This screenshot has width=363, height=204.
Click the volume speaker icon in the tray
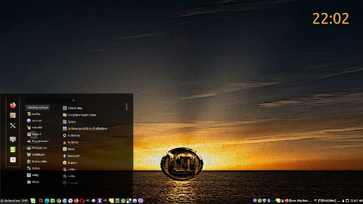(x=361, y=201)
